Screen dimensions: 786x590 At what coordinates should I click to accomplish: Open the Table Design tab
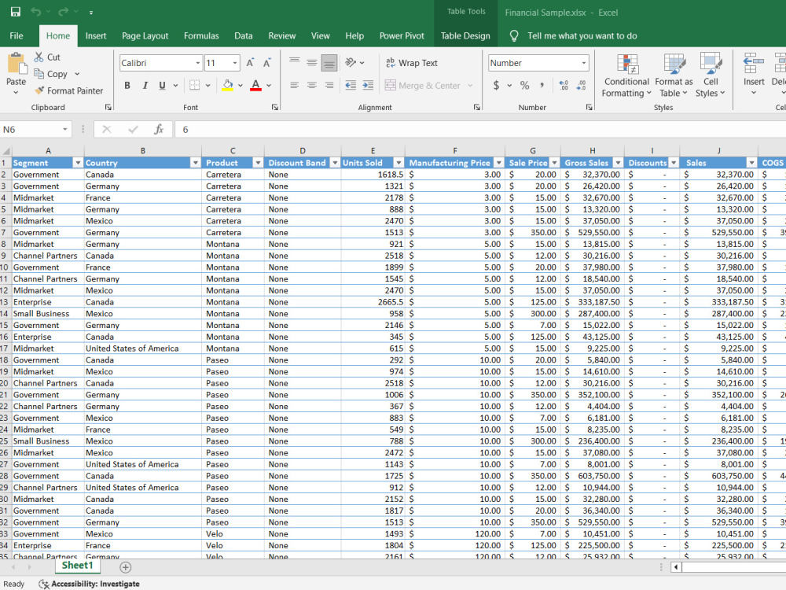(465, 35)
